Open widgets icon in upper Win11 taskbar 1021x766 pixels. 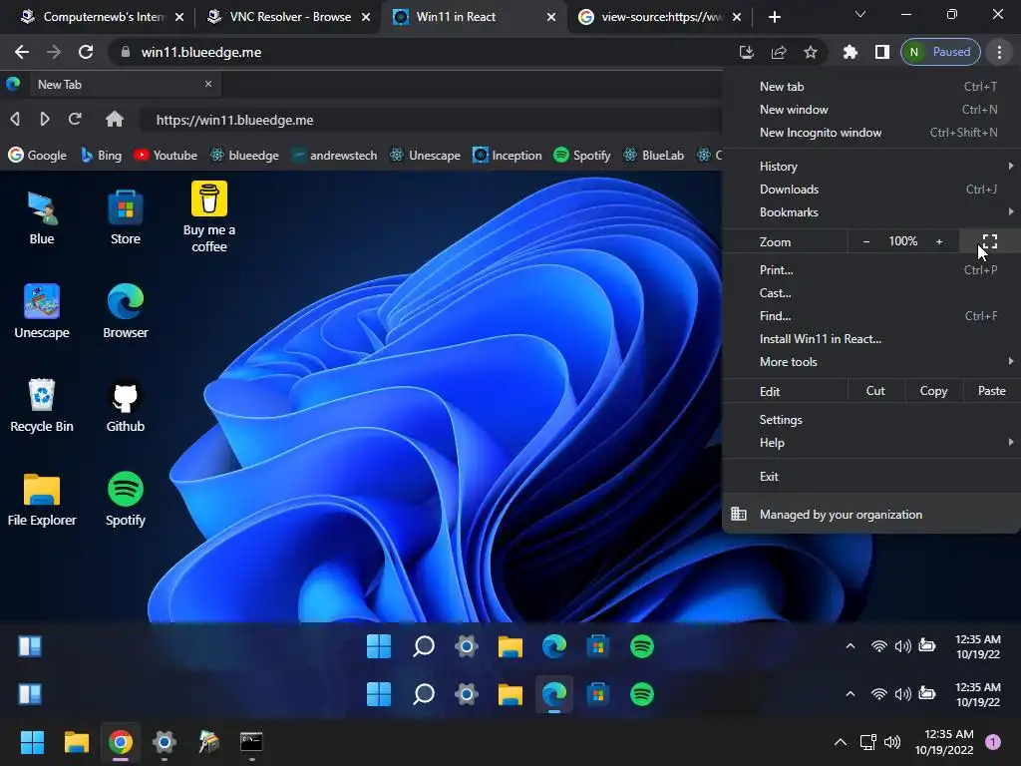[x=30, y=646]
